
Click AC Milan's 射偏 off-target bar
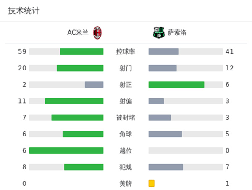tap(74, 101)
